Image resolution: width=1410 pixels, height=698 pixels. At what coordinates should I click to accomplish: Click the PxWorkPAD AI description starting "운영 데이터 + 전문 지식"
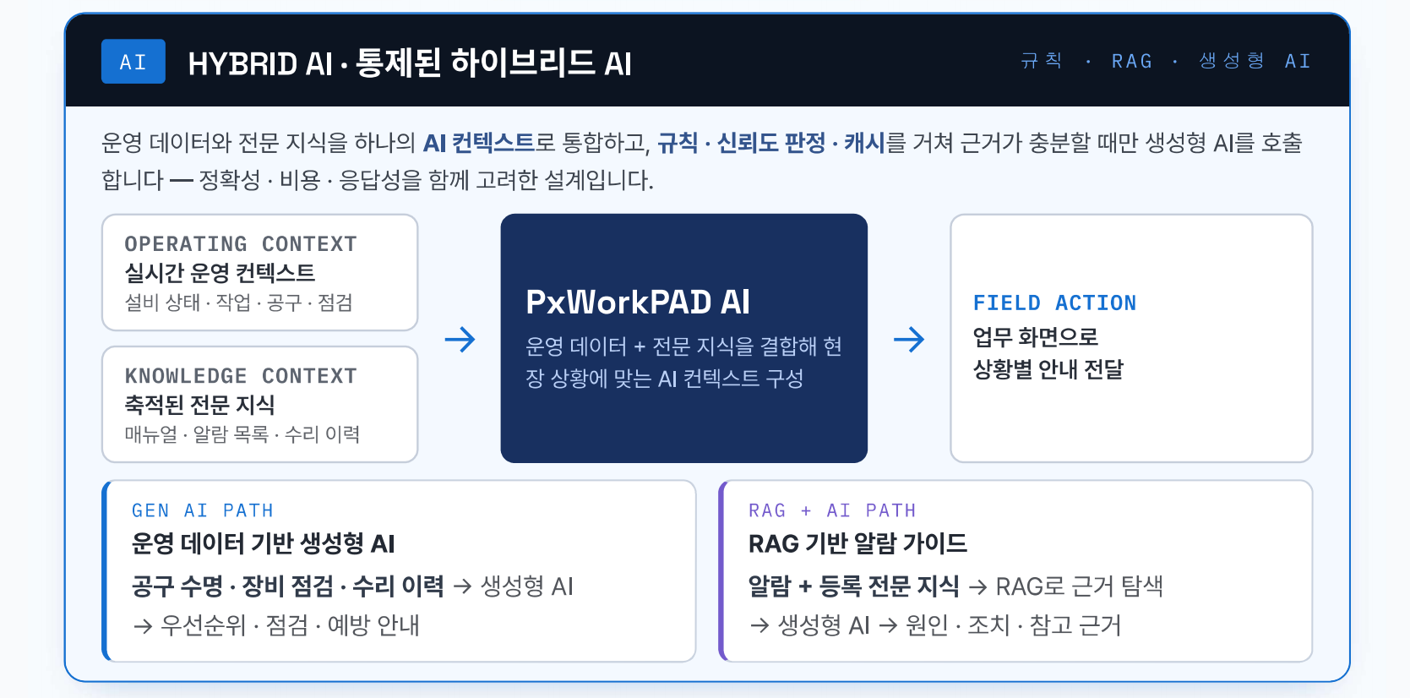pyautogui.click(x=683, y=363)
